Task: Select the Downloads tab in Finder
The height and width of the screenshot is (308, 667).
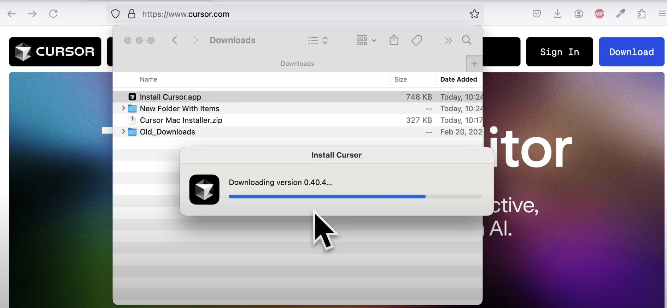Action: [297, 64]
